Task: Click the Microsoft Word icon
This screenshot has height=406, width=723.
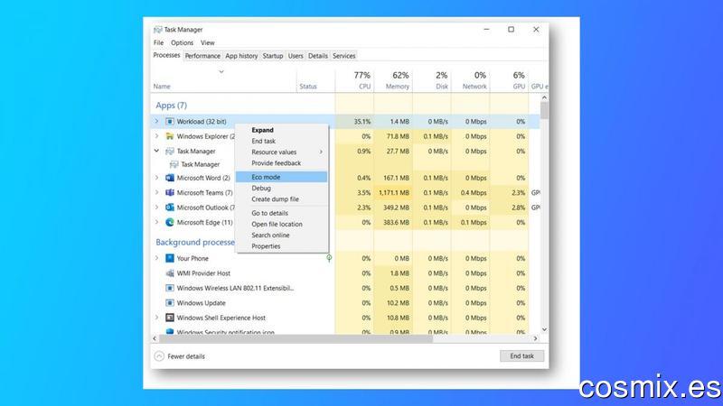Action: [x=170, y=178]
